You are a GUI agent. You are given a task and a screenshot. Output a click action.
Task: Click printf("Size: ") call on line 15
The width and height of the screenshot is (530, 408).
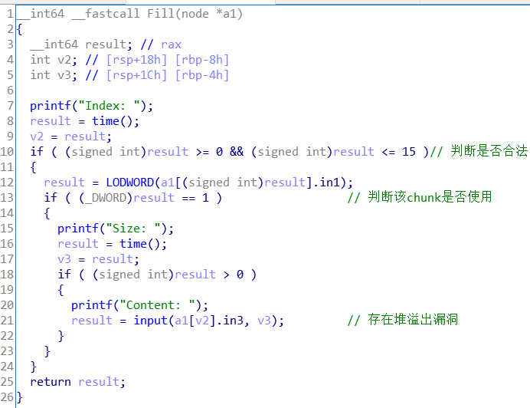(x=115, y=229)
